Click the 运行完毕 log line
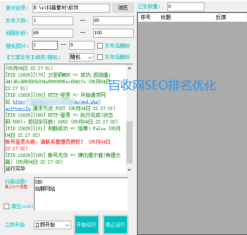Screen dimensions: 247x235 tap(15, 169)
